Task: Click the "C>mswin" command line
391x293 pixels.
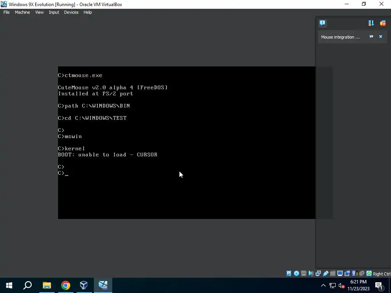Action: point(70,136)
